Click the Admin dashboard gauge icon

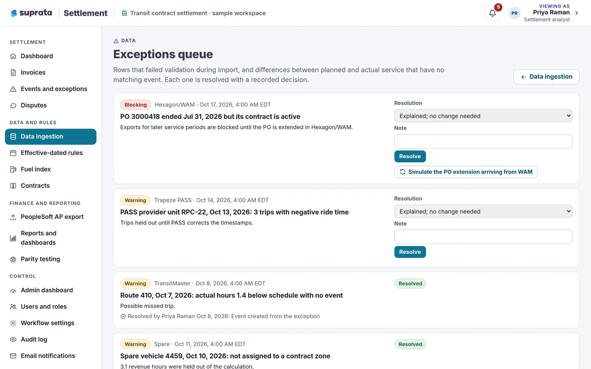13,290
